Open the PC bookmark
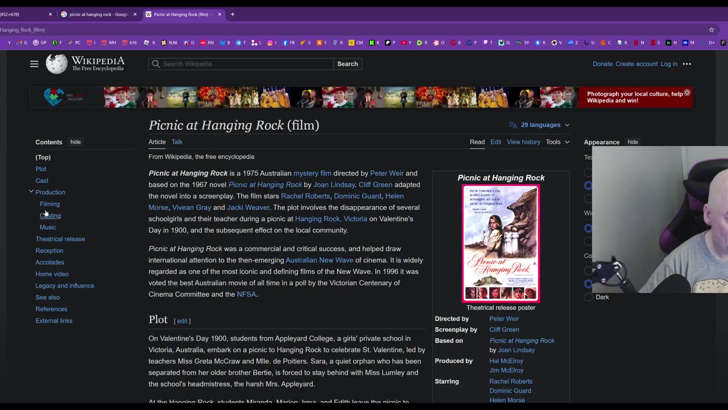This screenshot has width=728, height=410. coord(74,42)
